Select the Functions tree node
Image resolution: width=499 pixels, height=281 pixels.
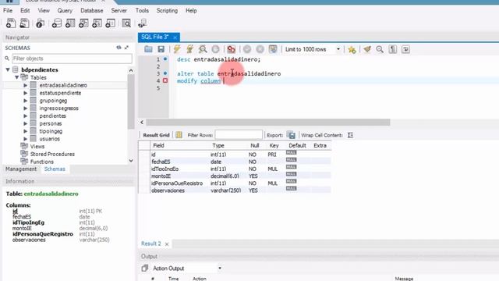[41, 162]
